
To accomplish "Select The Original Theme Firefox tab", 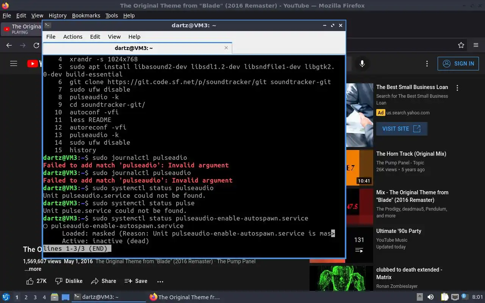I will (22, 29).
